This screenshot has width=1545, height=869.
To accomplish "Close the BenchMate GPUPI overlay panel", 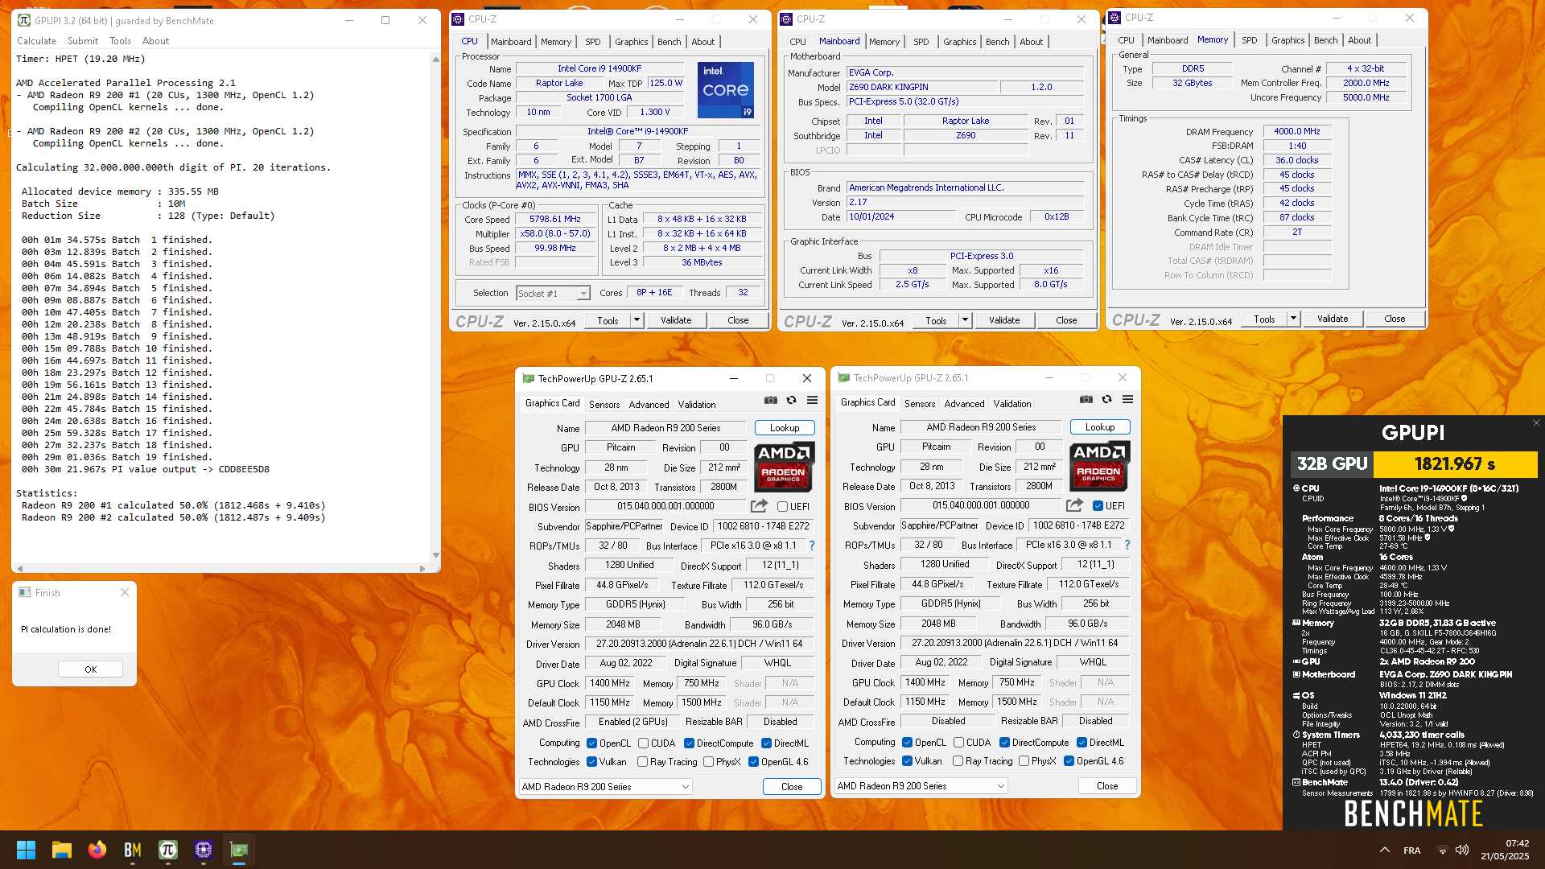I will 1535,422.
